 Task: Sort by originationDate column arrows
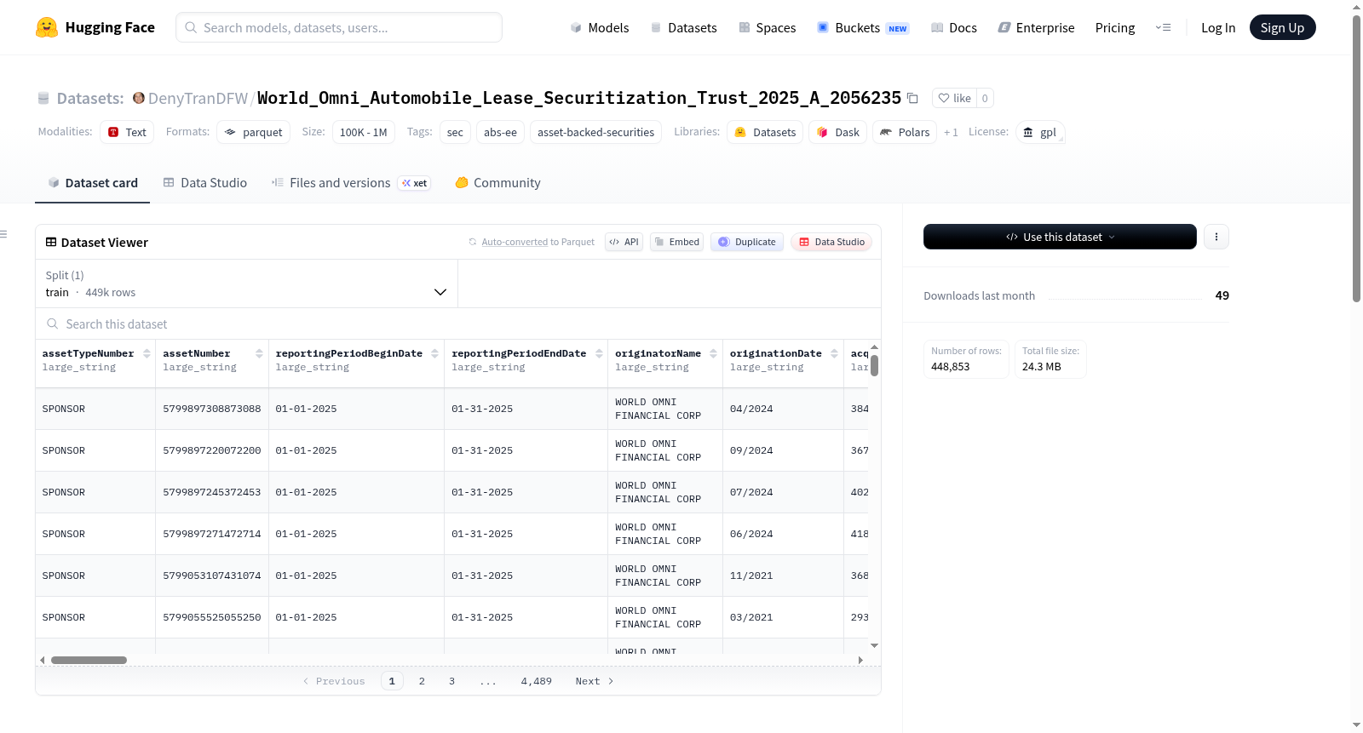(834, 353)
